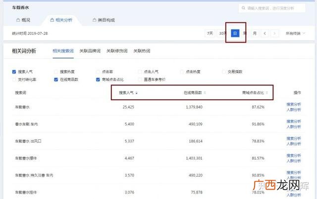Click the search term 车载香水摆件
This screenshot has width=317, height=199.
click(26, 159)
